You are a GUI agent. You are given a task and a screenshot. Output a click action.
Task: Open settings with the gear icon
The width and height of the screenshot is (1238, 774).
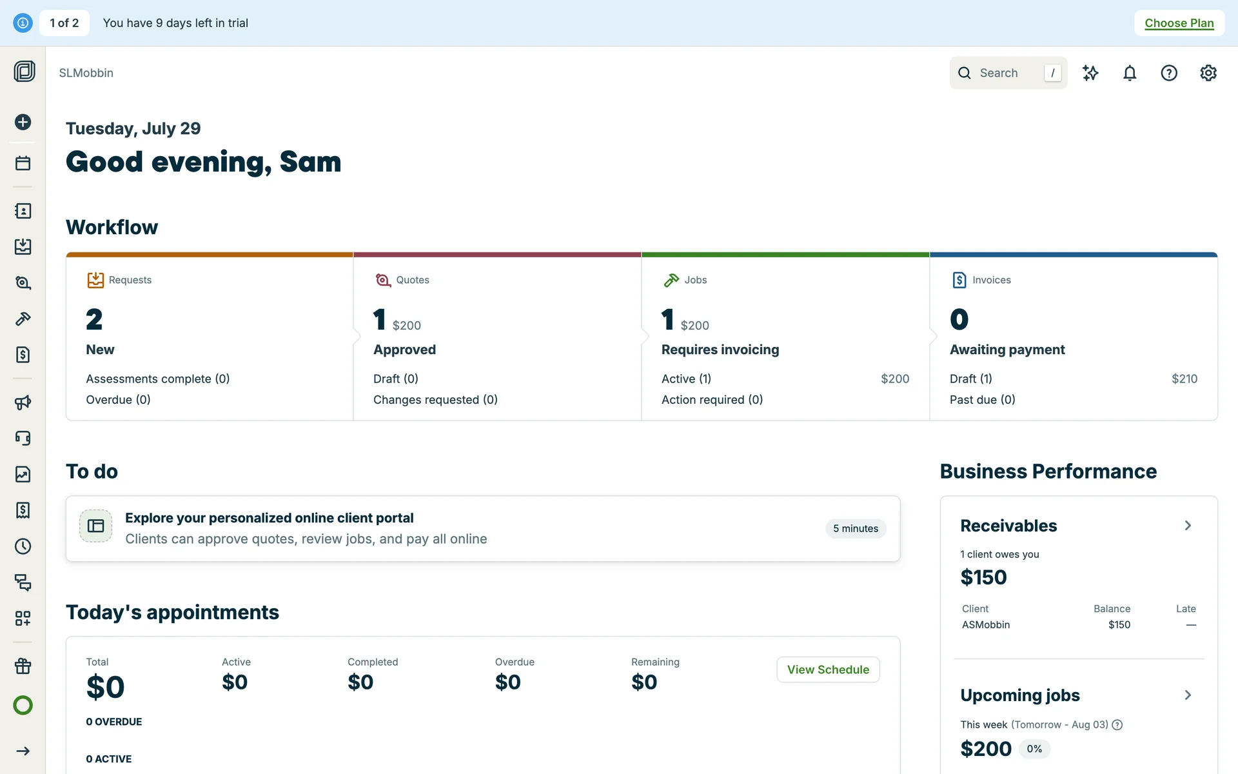pyautogui.click(x=1208, y=73)
